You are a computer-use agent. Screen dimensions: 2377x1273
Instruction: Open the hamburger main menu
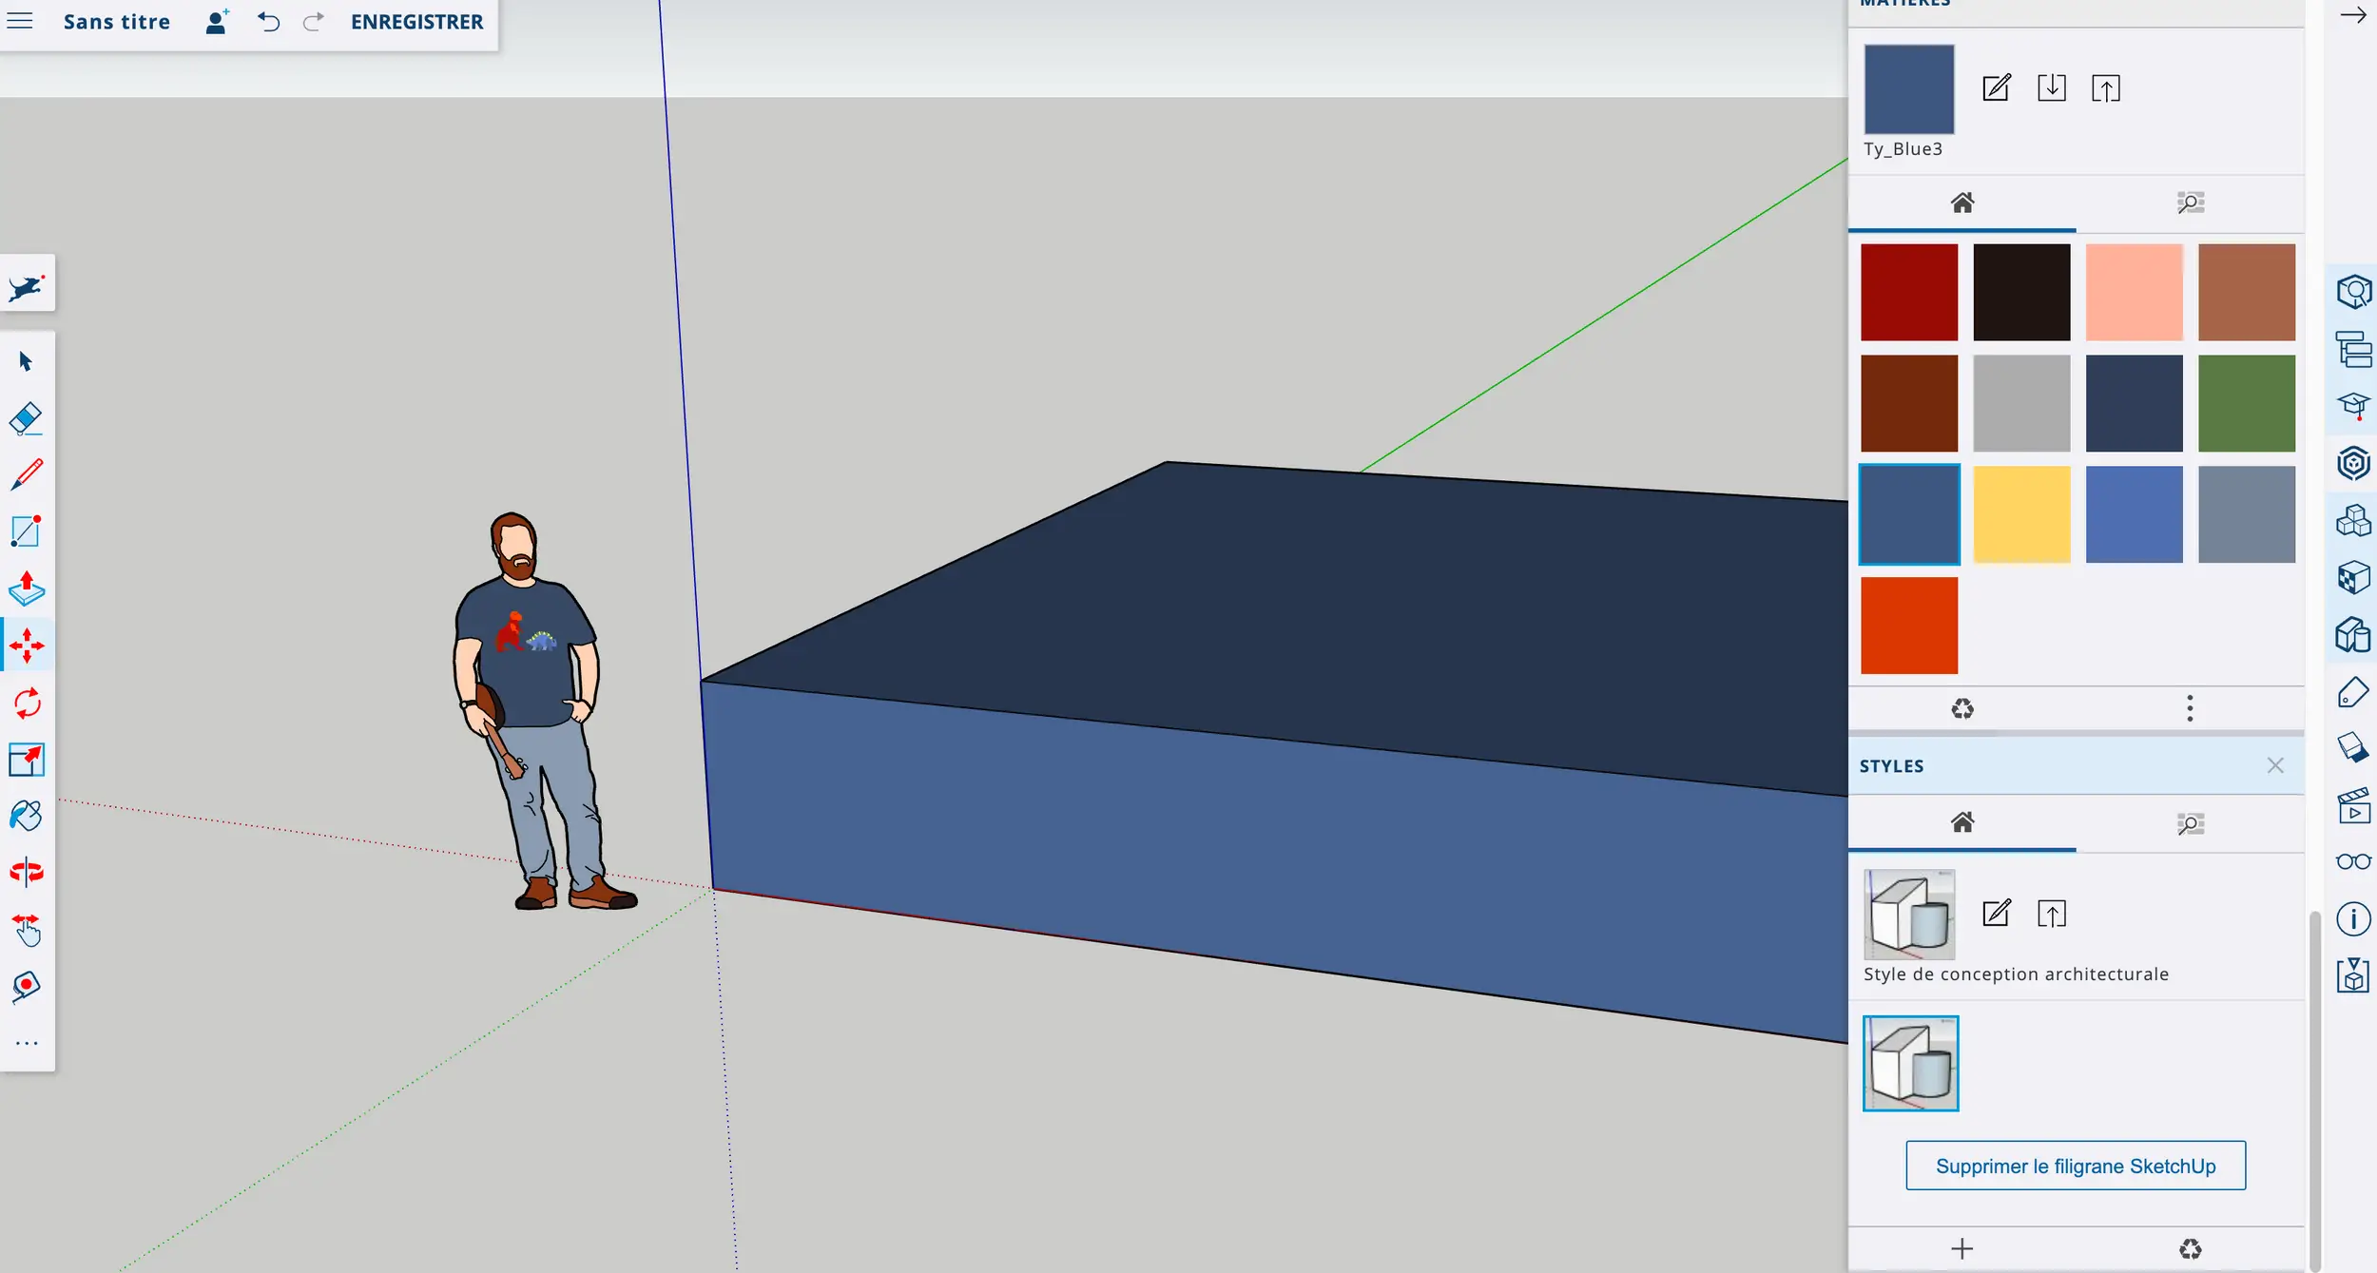[20, 21]
